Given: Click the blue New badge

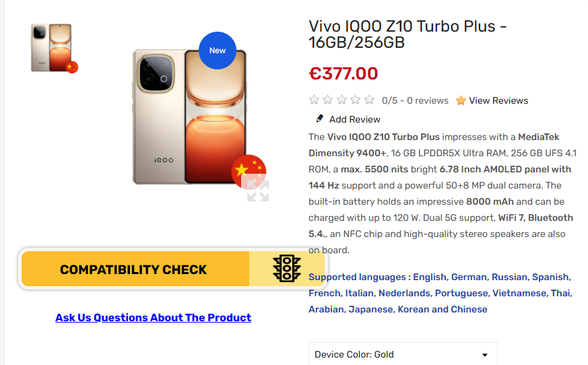Looking at the screenshot, I should 218,51.
